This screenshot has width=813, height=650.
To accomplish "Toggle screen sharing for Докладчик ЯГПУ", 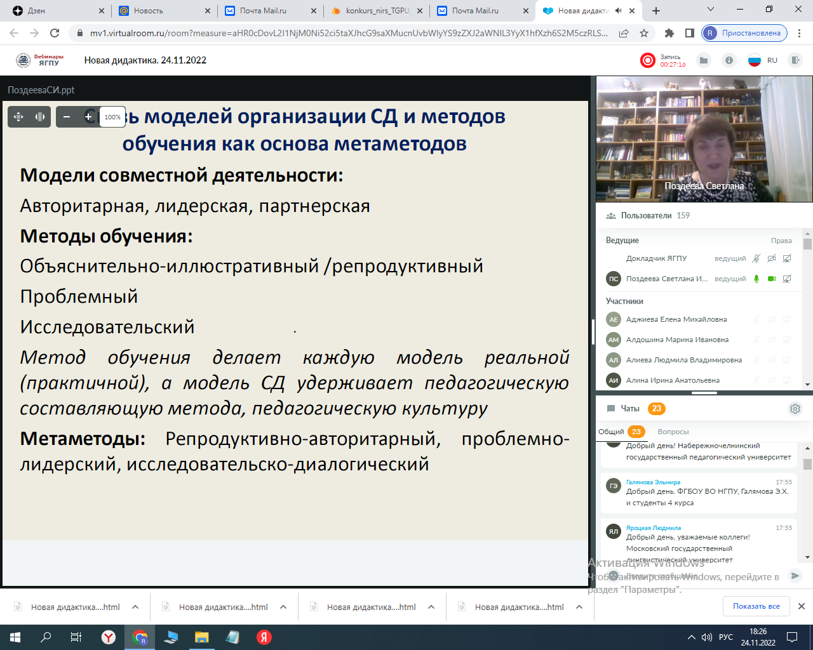I will point(787,258).
